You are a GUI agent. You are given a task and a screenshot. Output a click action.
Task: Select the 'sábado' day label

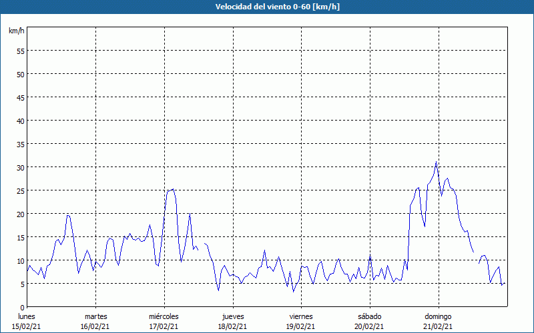pos(370,316)
